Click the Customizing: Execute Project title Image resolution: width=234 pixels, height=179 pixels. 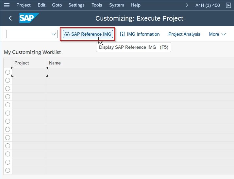pyautogui.click(x=139, y=18)
